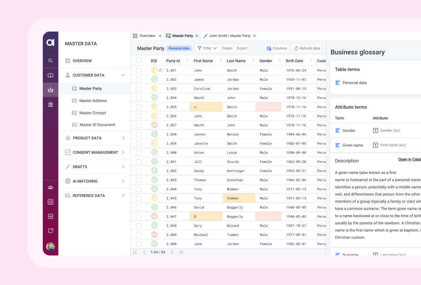Click the bank building icon in sidebar
Screen dimensions: 421x285
pyautogui.click(x=50, y=104)
